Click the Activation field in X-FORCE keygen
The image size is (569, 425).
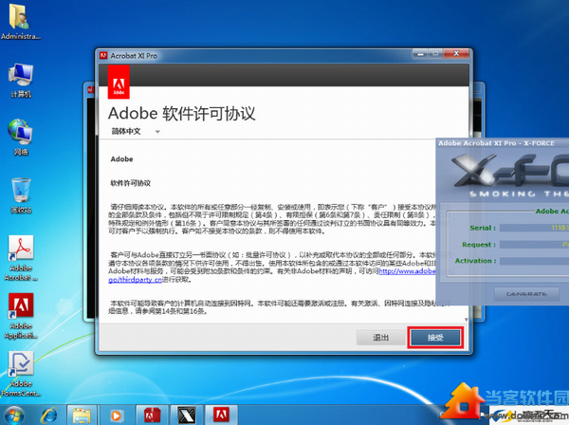tap(534, 261)
